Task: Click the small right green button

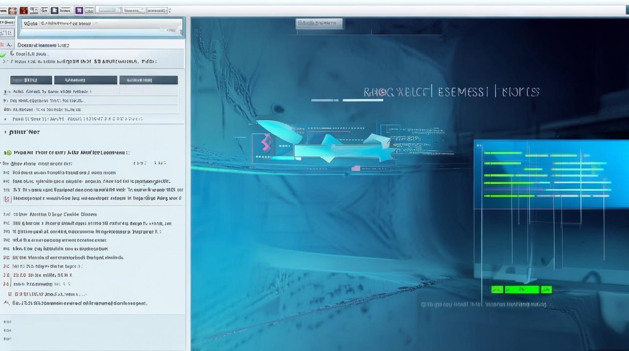Action: point(546,290)
